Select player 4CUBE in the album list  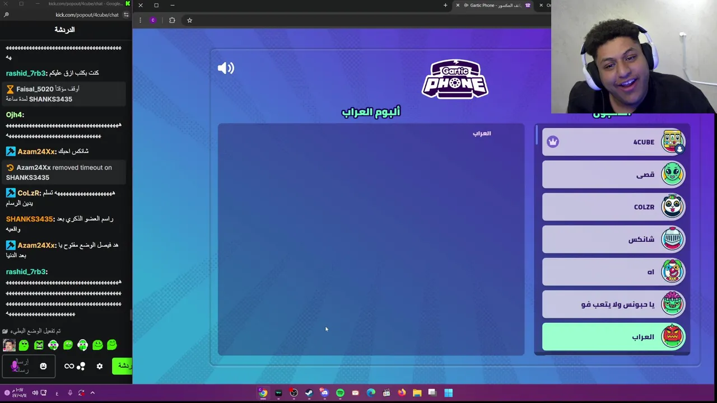613,142
